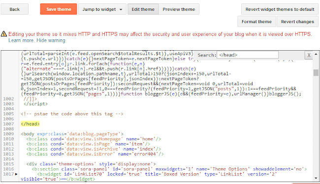Click line number 1009 in gutter
The width and height of the screenshot is (320, 184).
pyautogui.click(x=8, y=134)
